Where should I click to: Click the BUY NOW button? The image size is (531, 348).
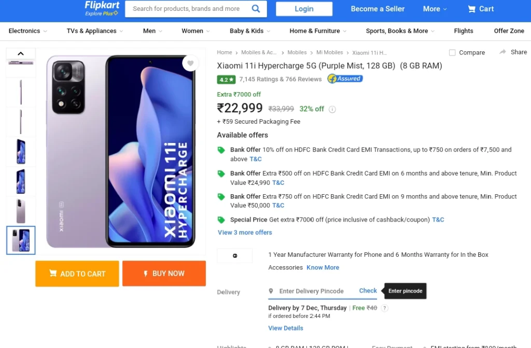click(164, 273)
